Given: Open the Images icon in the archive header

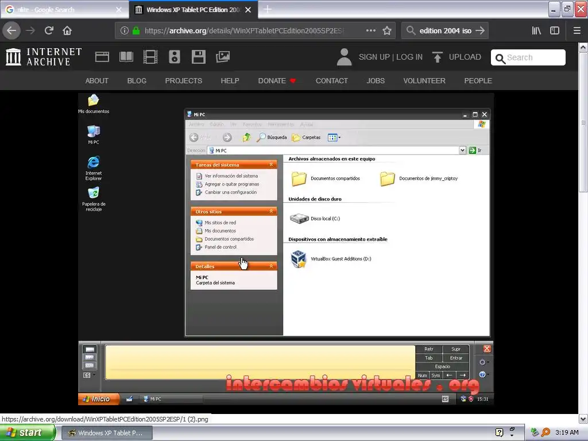Looking at the screenshot, I should click(223, 57).
